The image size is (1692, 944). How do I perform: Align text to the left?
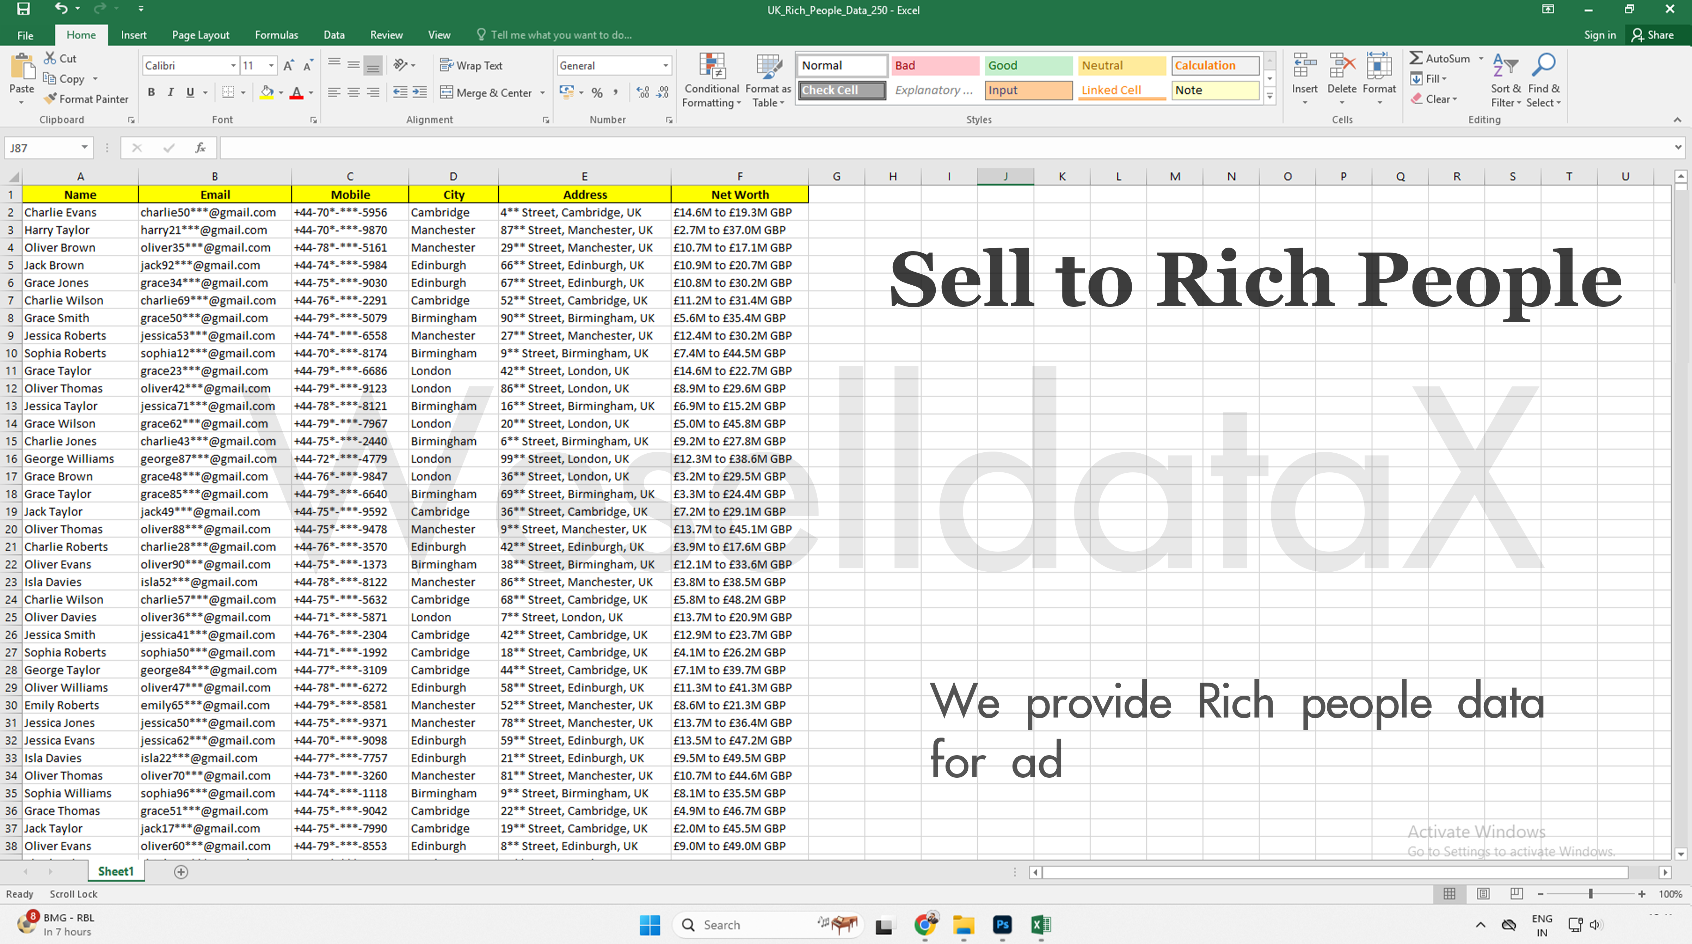point(334,93)
